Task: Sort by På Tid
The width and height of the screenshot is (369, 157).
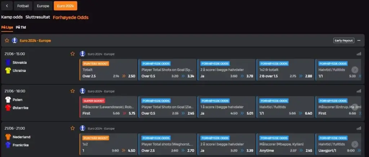Action: (21, 27)
